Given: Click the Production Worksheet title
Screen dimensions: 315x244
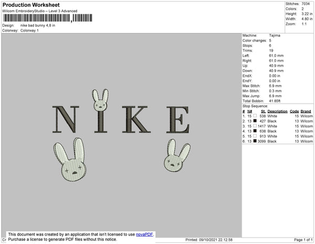Looking at the screenshot, I should click(x=31, y=5).
